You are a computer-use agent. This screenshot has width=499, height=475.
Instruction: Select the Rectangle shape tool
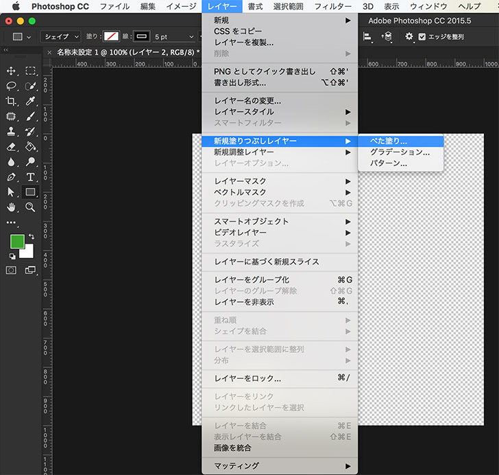click(31, 192)
